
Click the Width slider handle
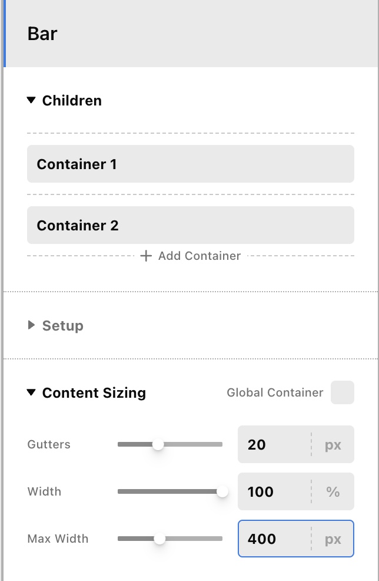pos(222,491)
